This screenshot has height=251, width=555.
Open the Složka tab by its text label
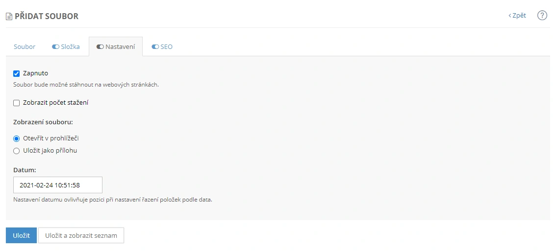70,47
